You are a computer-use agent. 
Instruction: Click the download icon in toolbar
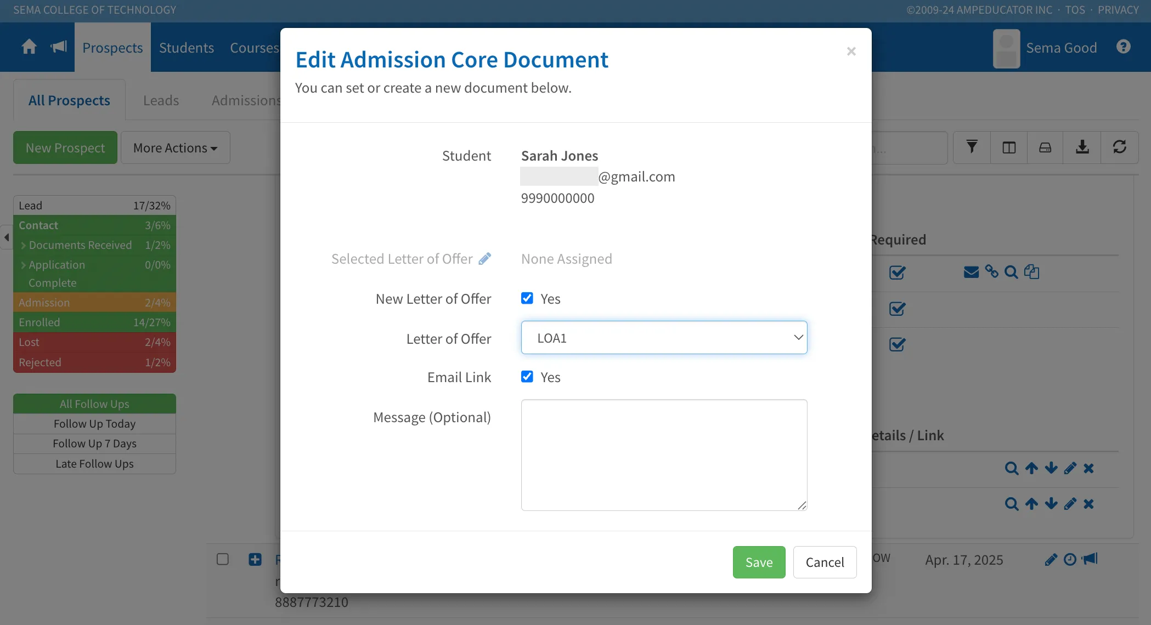(x=1082, y=147)
